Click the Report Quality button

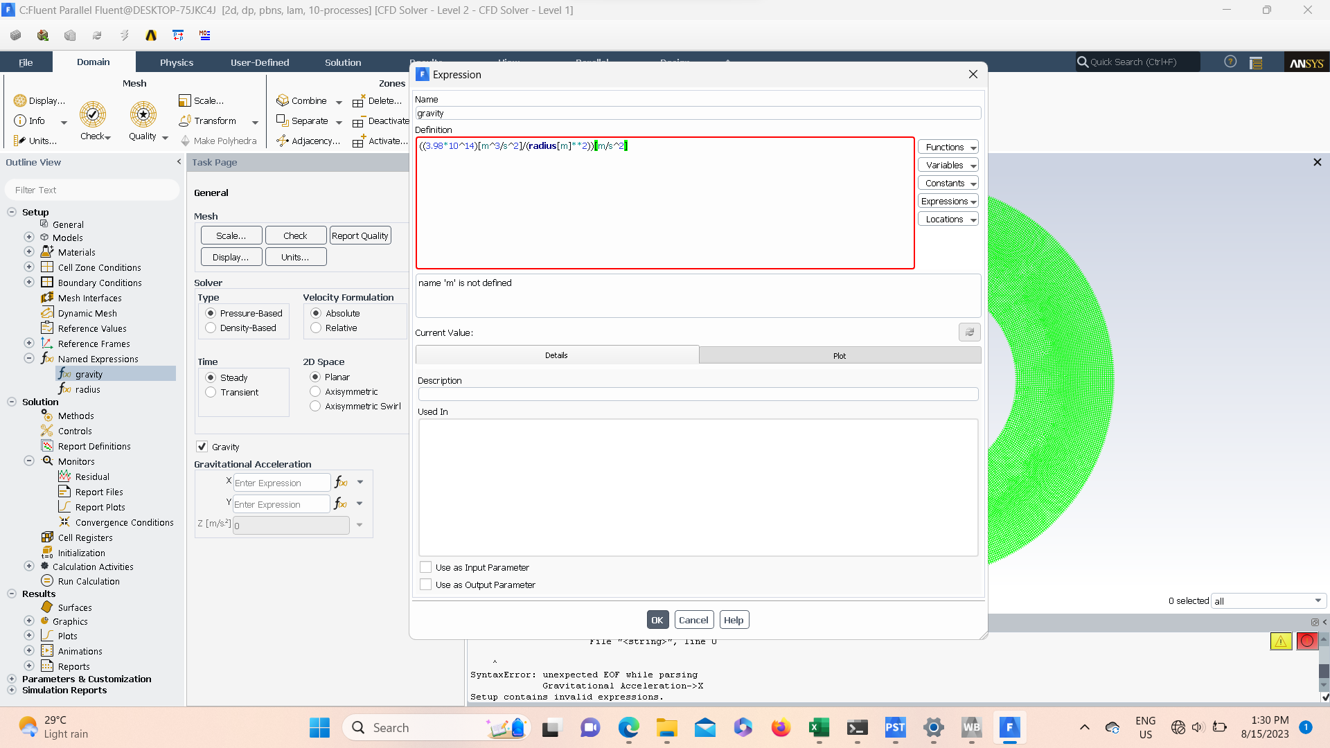click(x=360, y=235)
